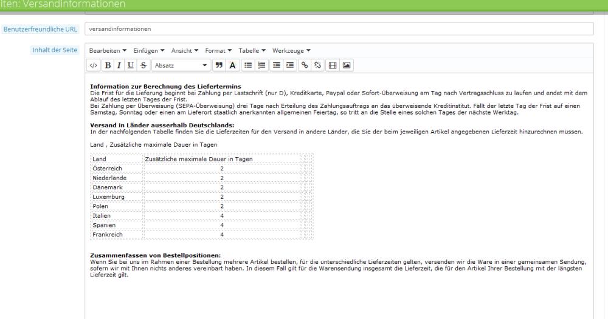Open the Werkzeuge menu
Image resolution: width=608 pixels, height=319 pixels.
click(x=291, y=51)
